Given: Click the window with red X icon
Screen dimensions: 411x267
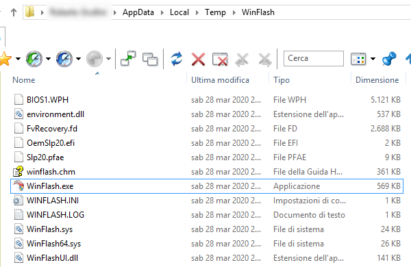Looking at the screenshot, I should [220, 59].
